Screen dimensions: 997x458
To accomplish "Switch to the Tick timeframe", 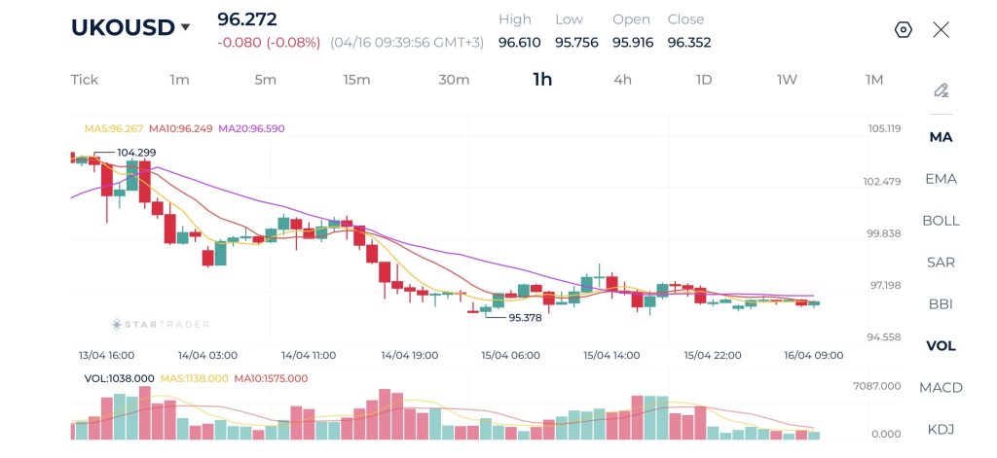I will [85, 80].
